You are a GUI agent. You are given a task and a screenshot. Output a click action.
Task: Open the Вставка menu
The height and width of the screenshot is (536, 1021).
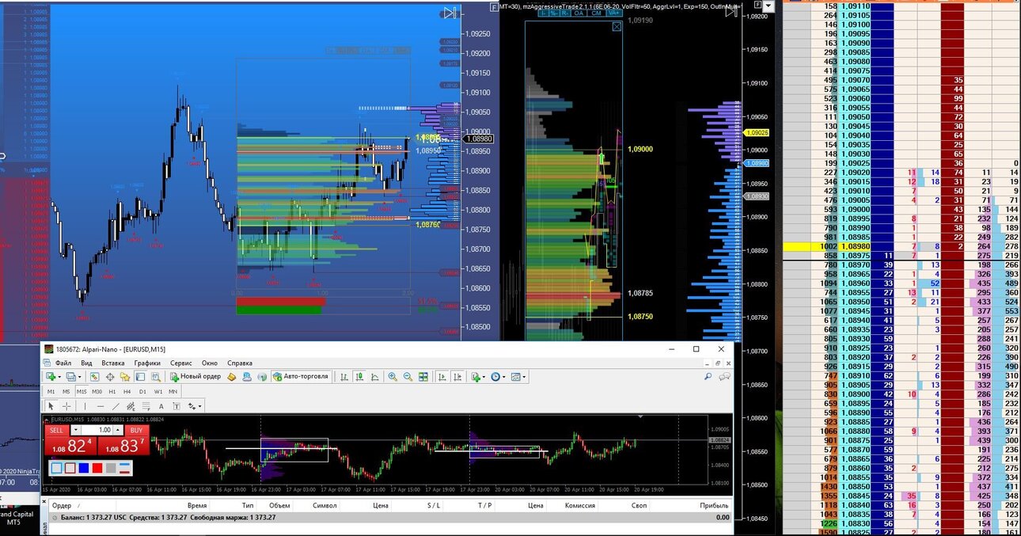click(x=112, y=363)
